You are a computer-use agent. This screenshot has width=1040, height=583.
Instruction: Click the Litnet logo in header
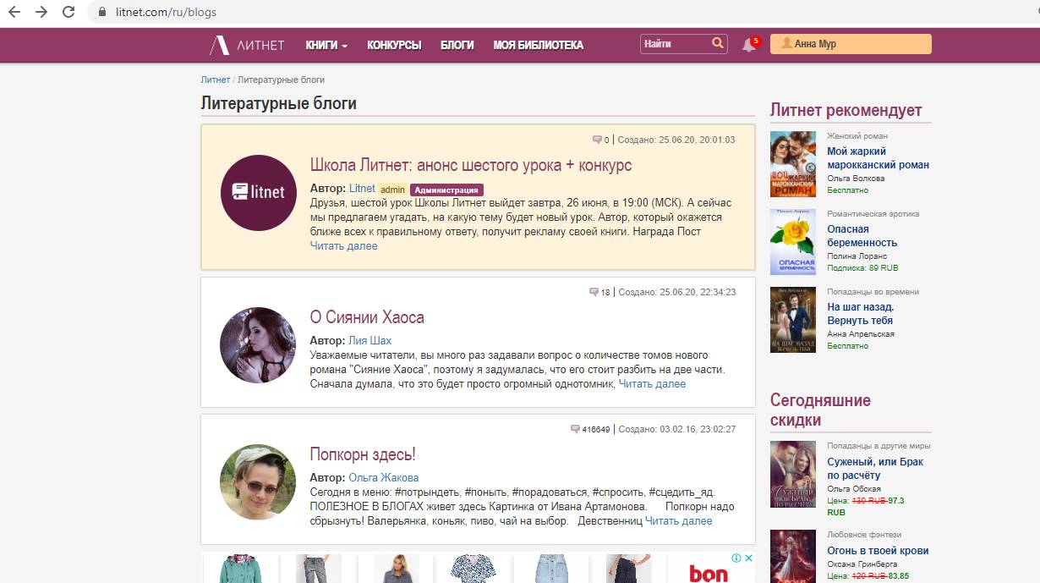click(247, 45)
